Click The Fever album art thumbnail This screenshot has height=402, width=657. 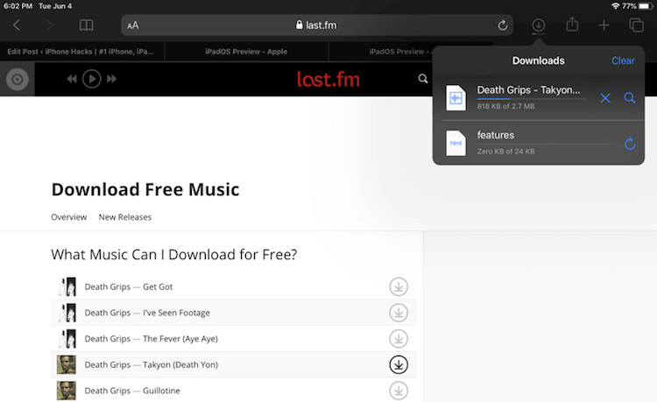[x=67, y=339]
